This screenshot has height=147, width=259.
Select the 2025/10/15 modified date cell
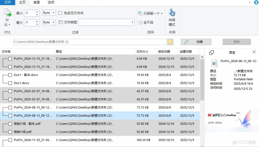coord(166,140)
